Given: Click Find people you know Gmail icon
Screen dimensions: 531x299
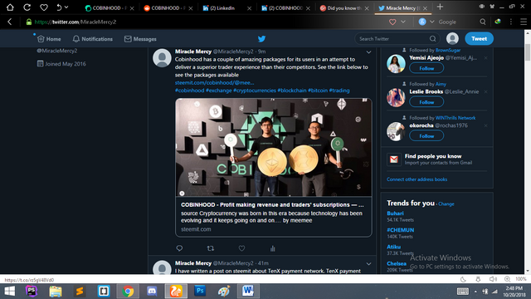Looking at the screenshot, I should (394, 159).
